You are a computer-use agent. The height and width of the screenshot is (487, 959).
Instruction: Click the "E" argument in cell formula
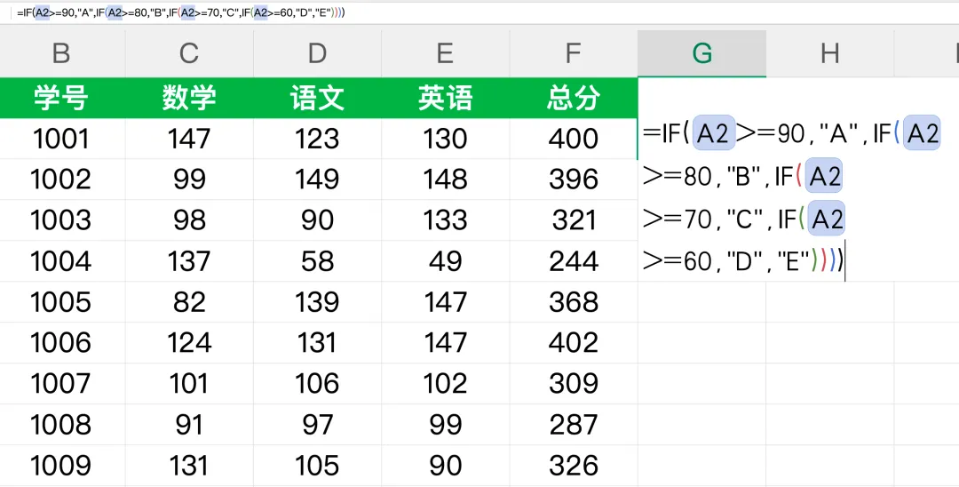793,261
